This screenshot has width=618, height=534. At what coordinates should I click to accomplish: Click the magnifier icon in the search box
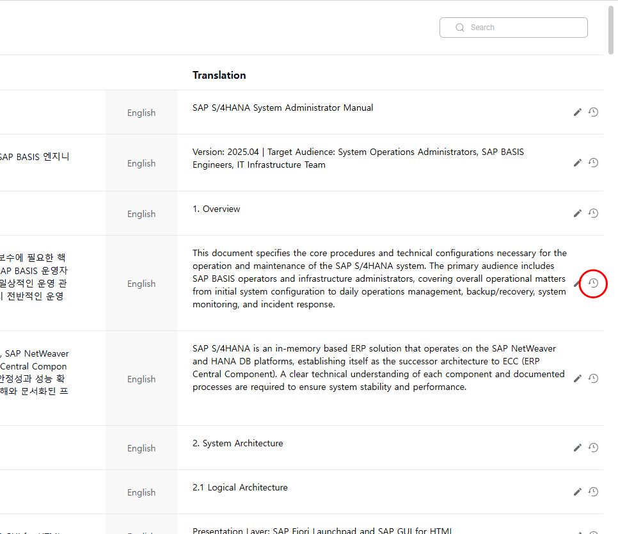tap(459, 28)
